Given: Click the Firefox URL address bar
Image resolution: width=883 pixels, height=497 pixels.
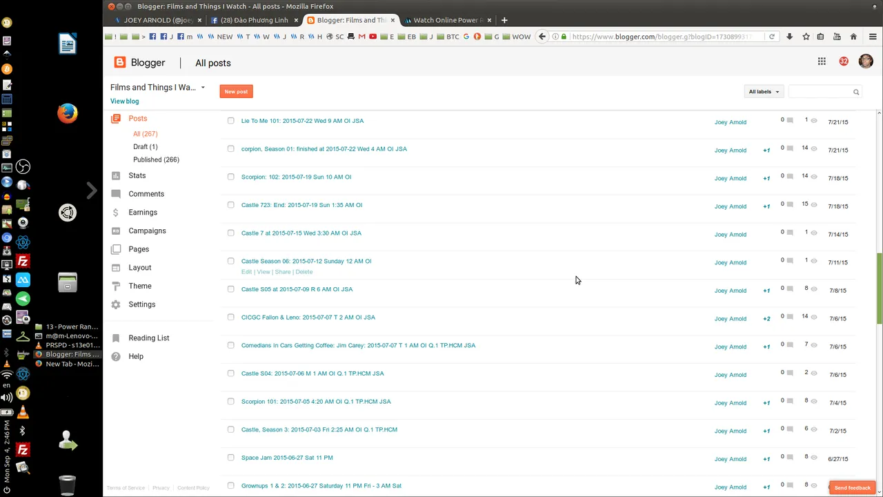Looking at the screenshot, I should click(x=662, y=37).
